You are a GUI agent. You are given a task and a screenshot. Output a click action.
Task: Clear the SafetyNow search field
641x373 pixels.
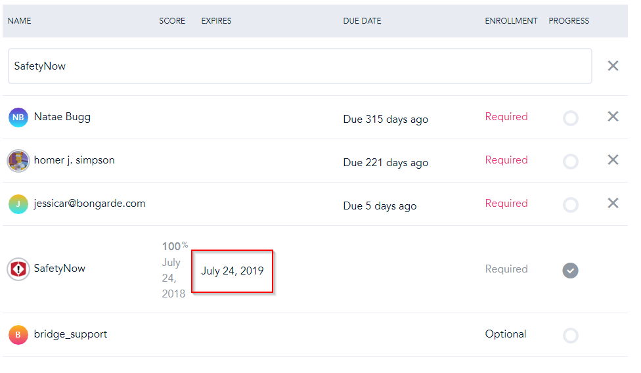point(613,66)
